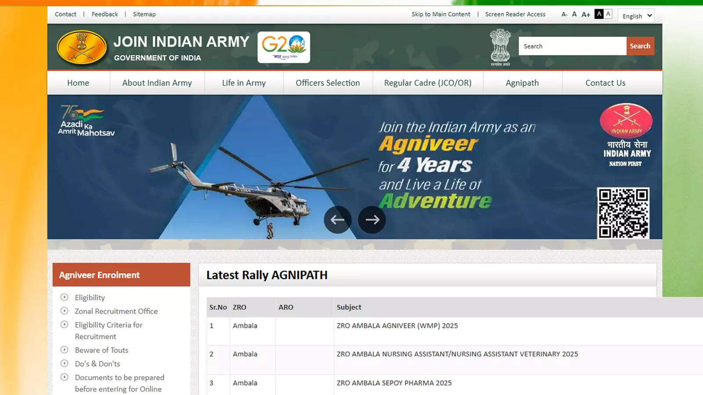Screen dimensions: 703x395
Task: Go to next banner slide arrow
Action: [372, 219]
